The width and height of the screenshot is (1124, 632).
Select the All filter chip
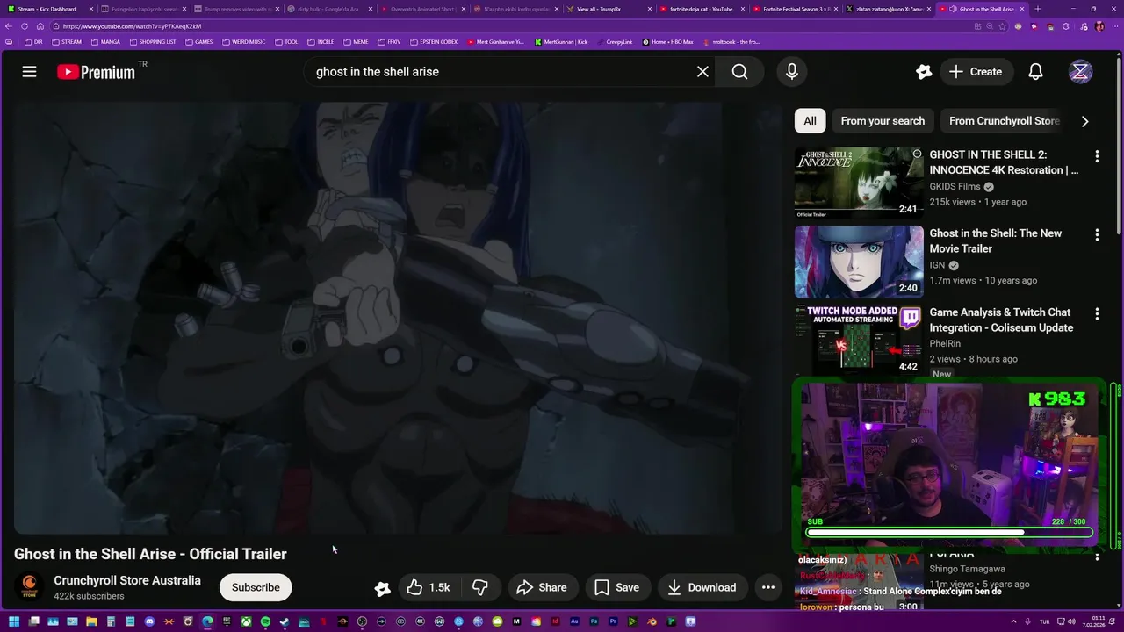coord(810,121)
